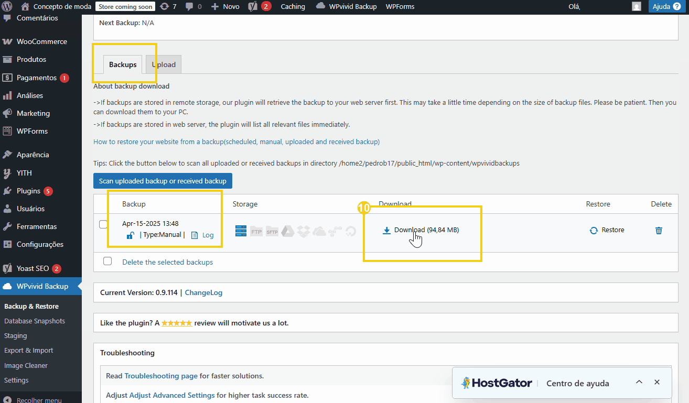Click the Google Drive storage icon
Image resolution: width=689 pixels, height=403 pixels.
tap(287, 231)
